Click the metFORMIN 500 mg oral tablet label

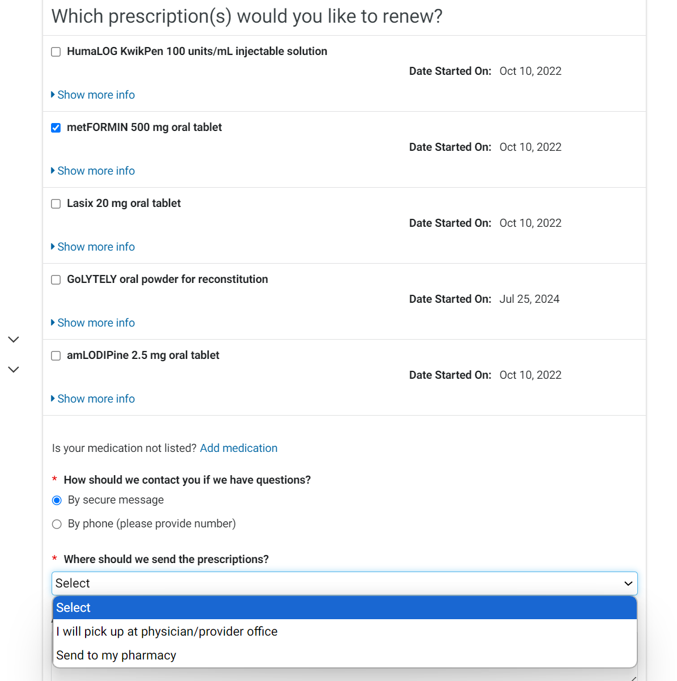(144, 128)
